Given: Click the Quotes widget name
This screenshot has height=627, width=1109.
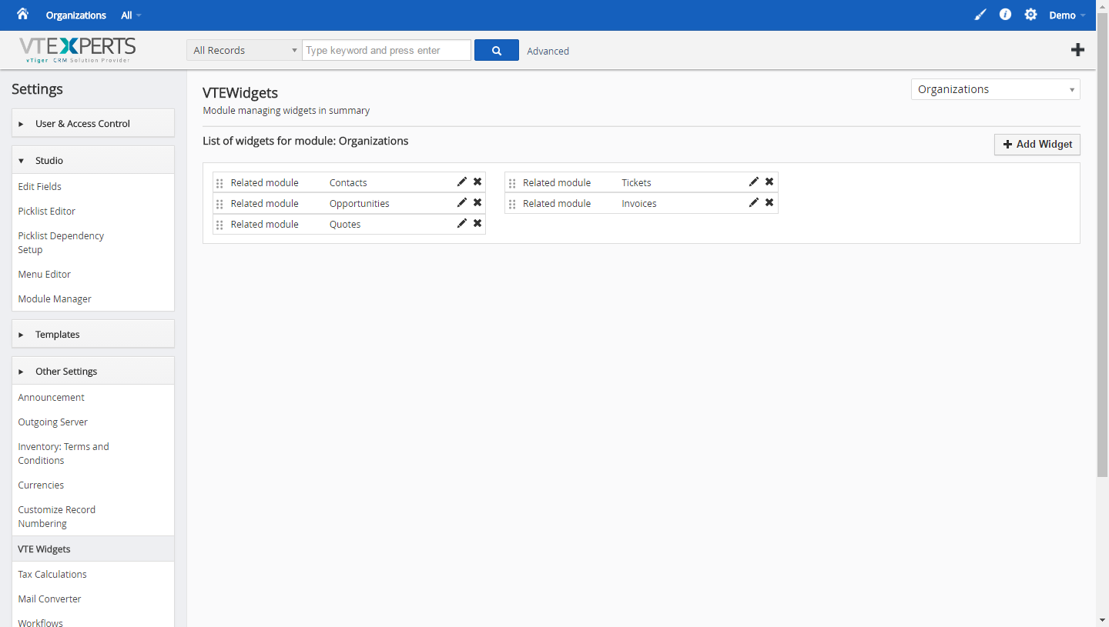Looking at the screenshot, I should pos(345,224).
